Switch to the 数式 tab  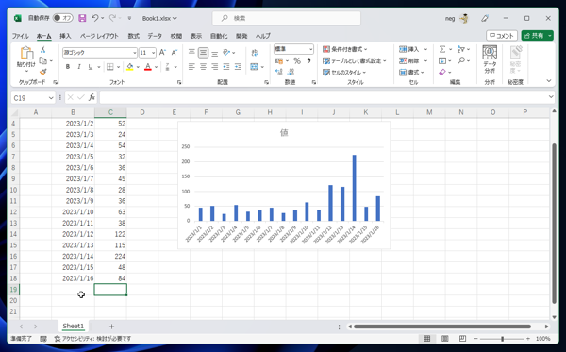click(134, 36)
